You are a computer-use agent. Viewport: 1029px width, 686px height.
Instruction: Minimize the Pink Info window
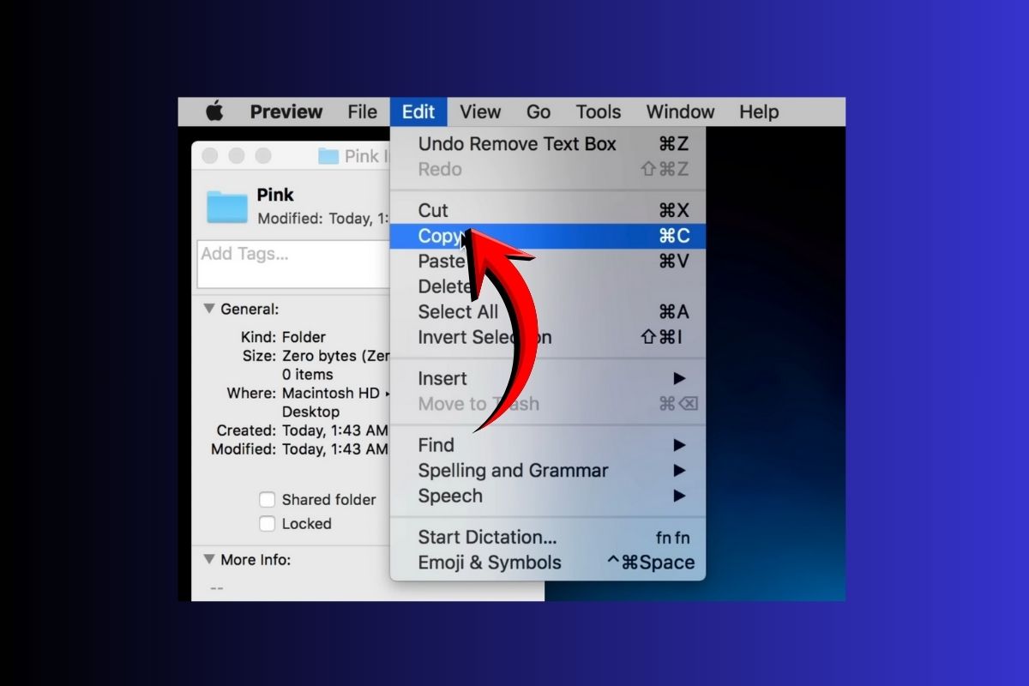click(237, 156)
